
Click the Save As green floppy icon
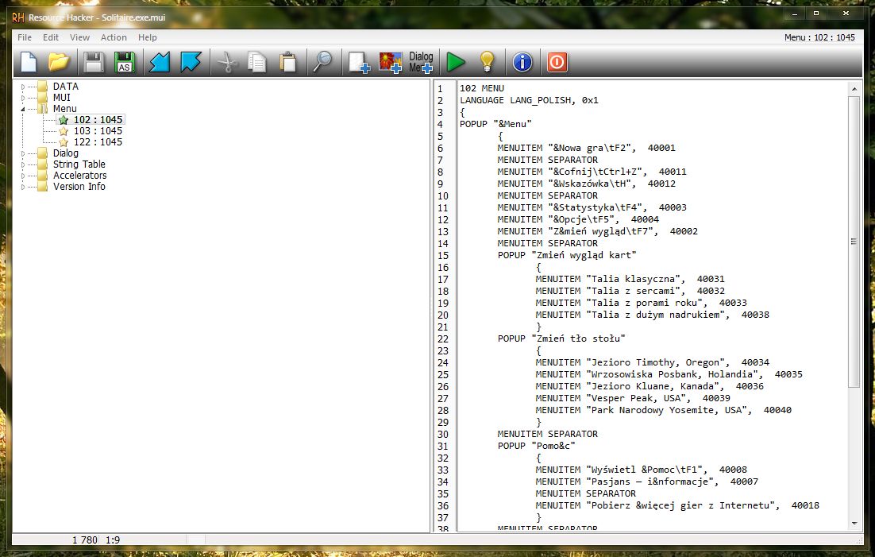(x=125, y=62)
